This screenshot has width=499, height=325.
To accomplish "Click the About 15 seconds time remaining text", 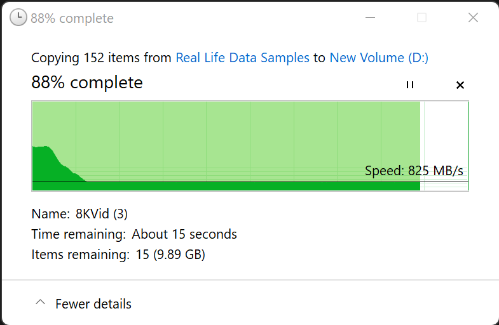I will click(x=184, y=234).
